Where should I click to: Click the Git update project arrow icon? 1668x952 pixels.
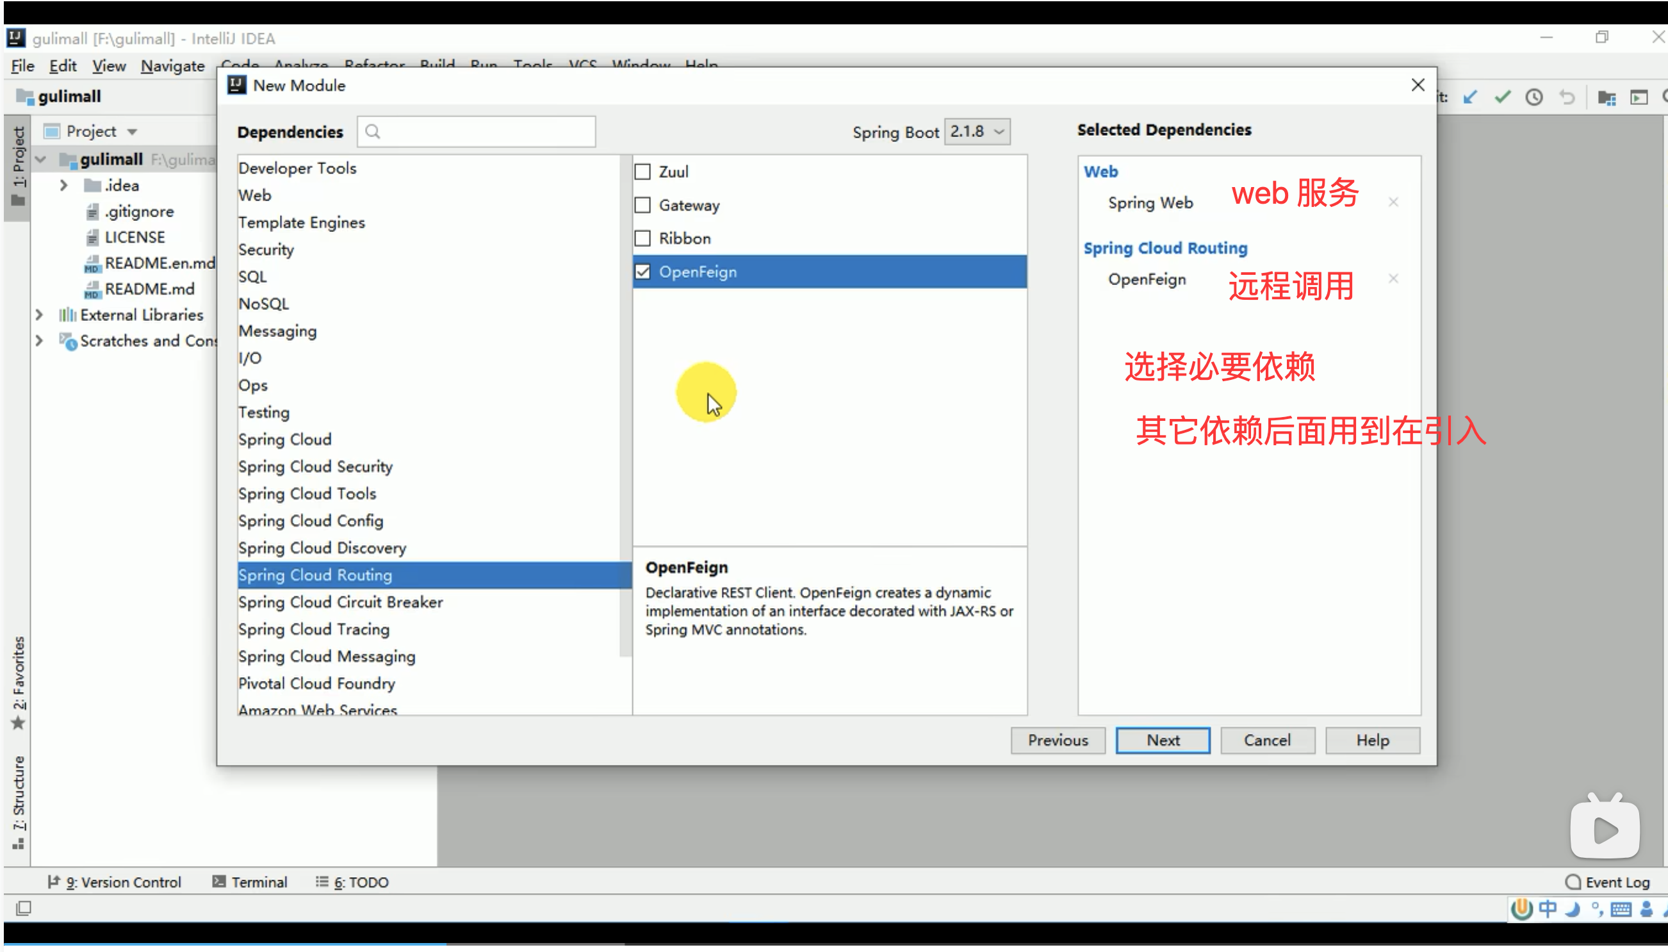[x=1470, y=97]
